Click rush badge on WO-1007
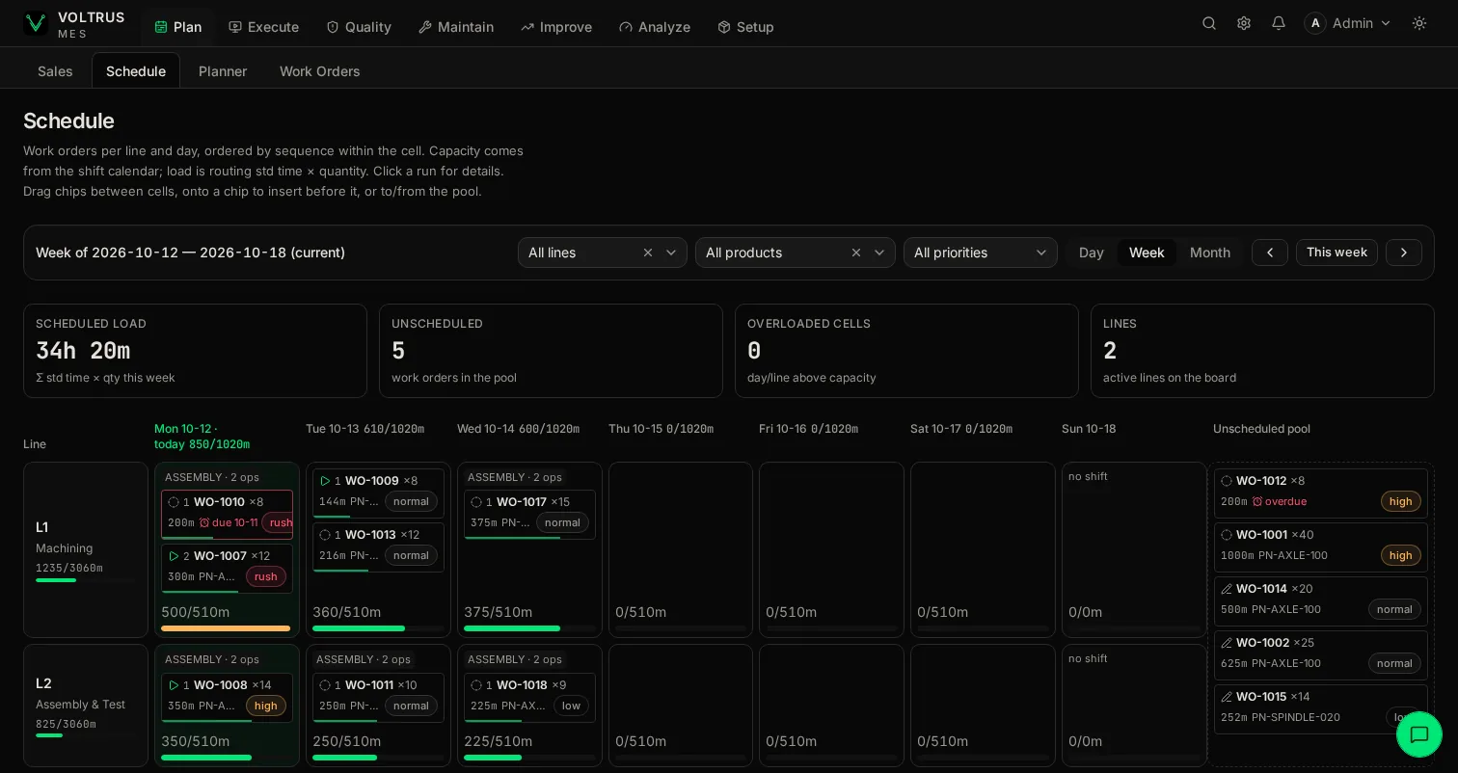This screenshot has height=773, width=1458. coord(266,576)
